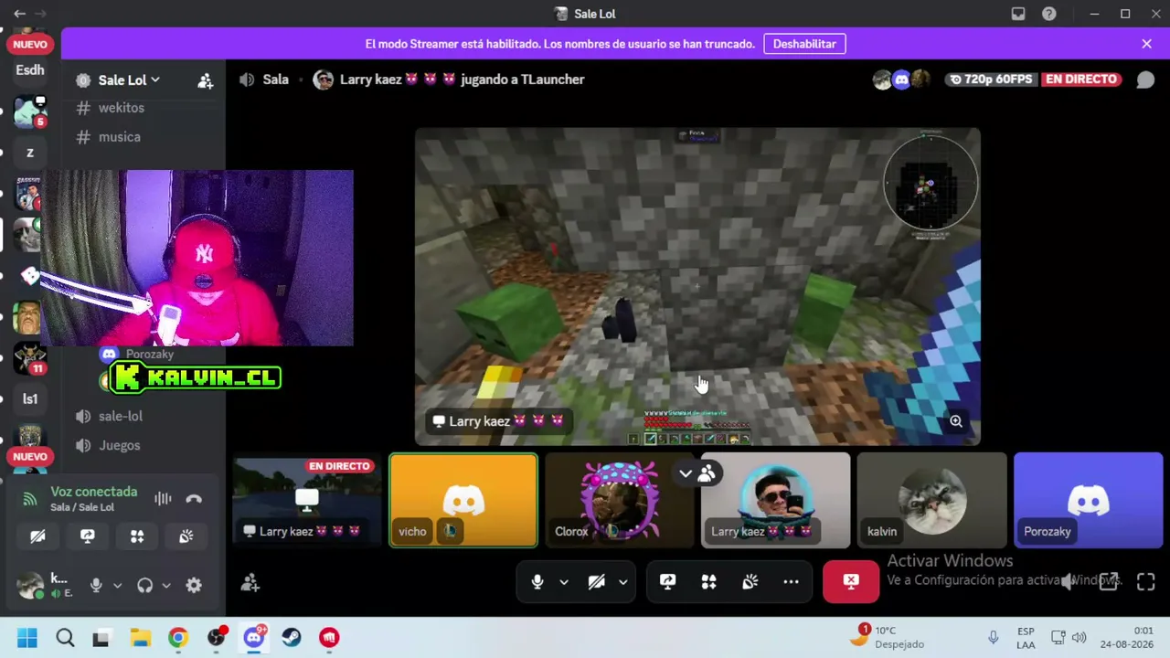
Task: Open soundboard from the voice panel
Action: pos(186,536)
